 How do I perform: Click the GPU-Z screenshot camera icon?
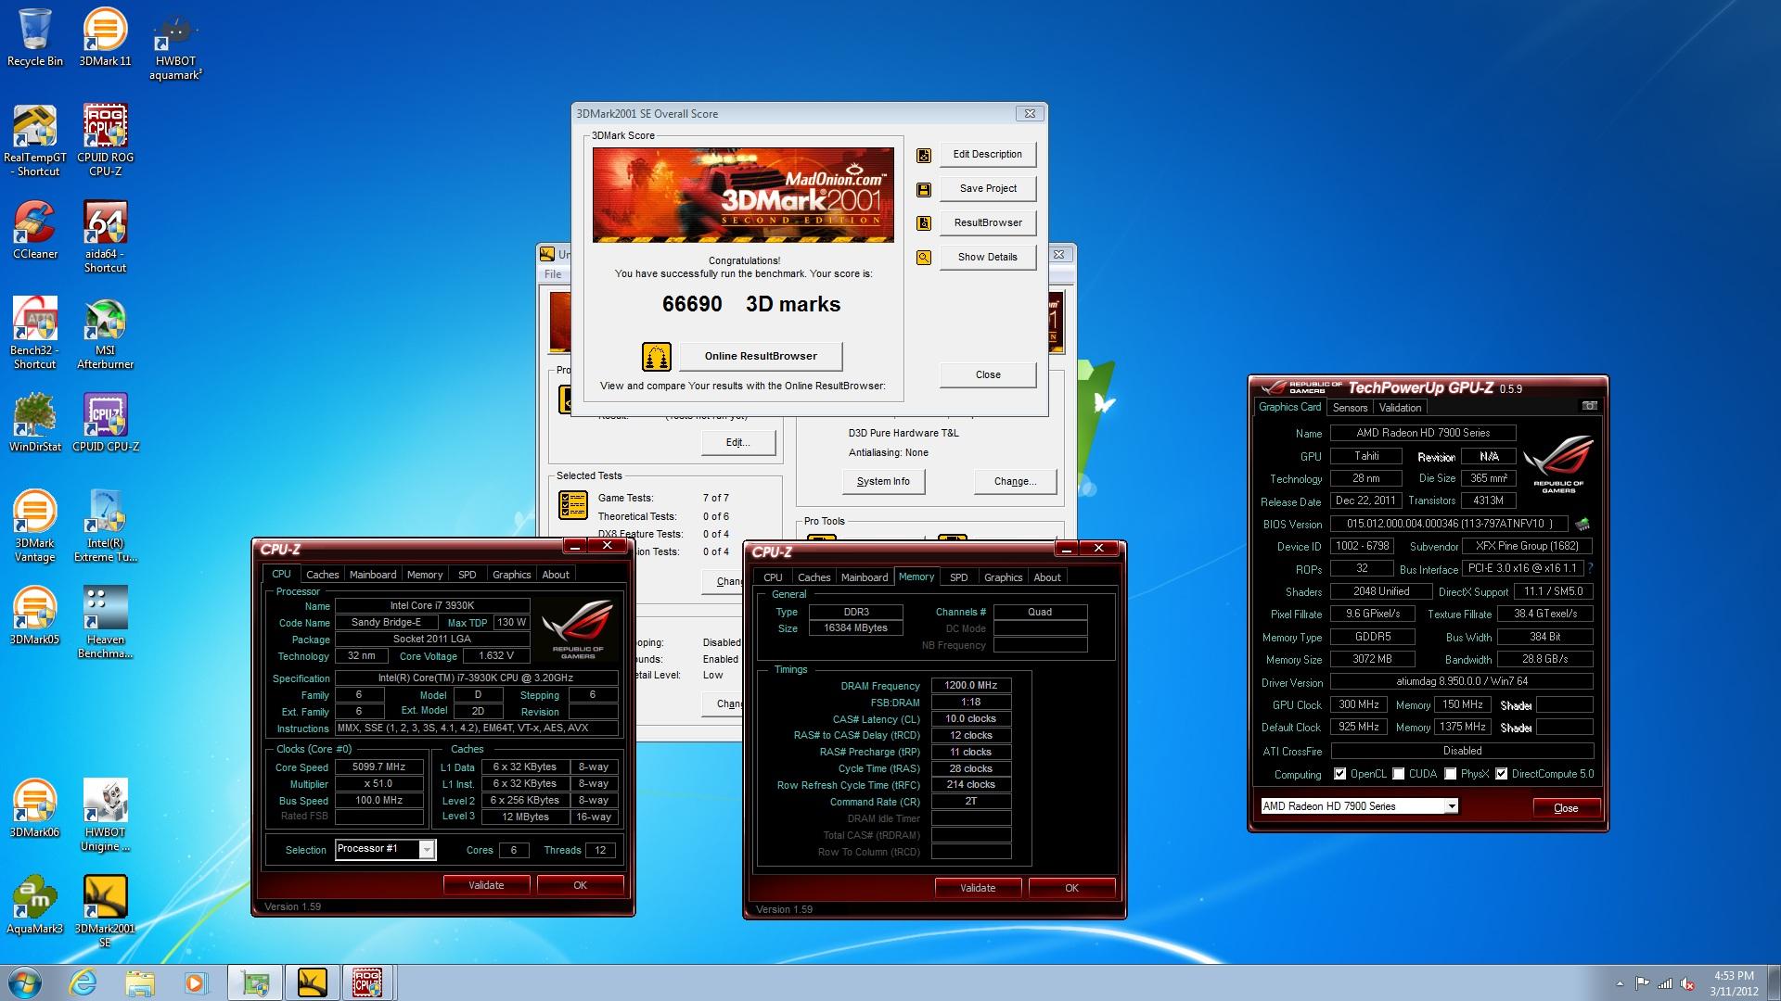point(1589,406)
